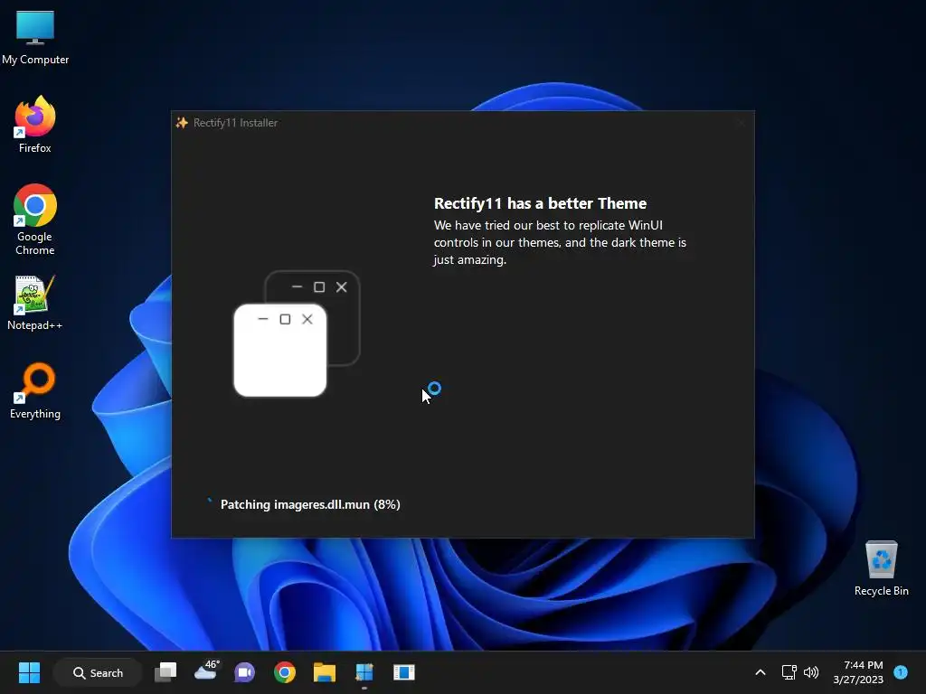This screenshot has height=694, width=926.
Task: Open the Everything search desktop shortcut
Action: tap(35, 390)
